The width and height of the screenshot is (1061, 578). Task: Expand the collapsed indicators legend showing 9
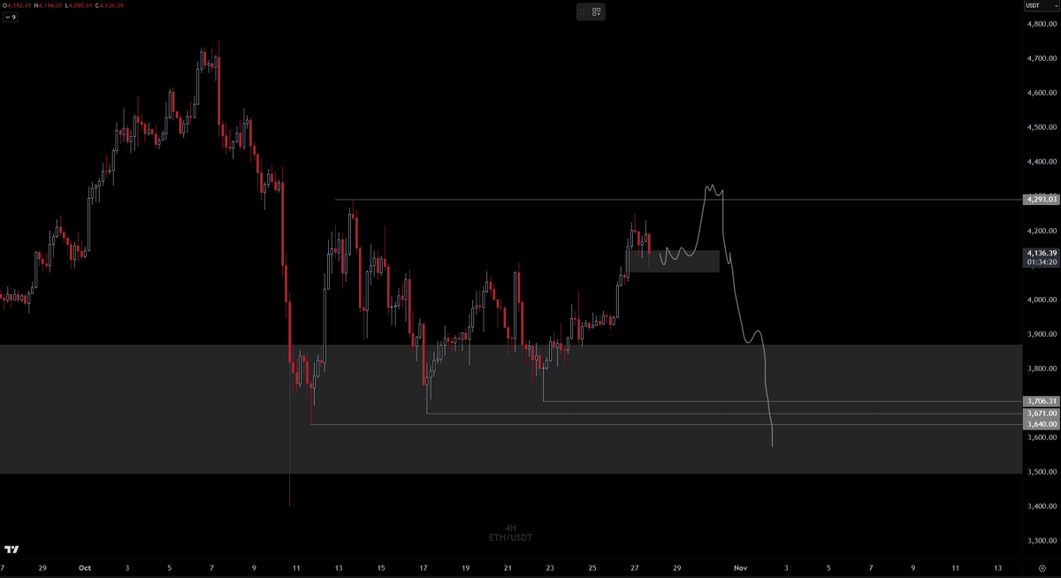[10, 17]
